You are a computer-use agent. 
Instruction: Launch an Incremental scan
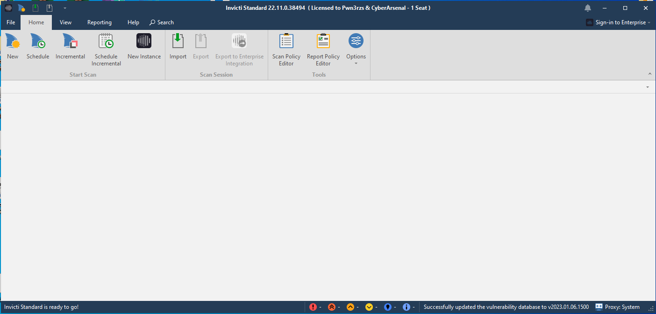pos(70,47)
